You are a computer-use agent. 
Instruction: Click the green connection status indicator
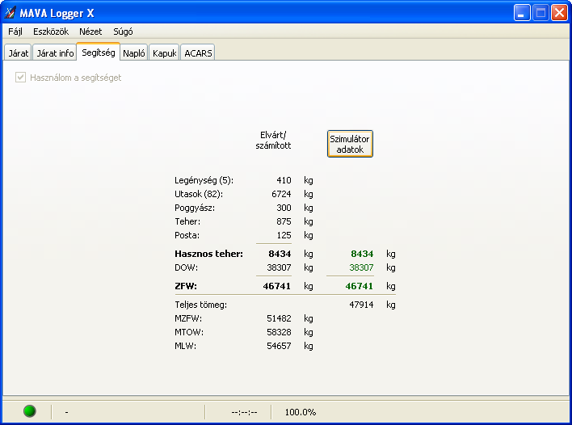[x=30, y=411]
